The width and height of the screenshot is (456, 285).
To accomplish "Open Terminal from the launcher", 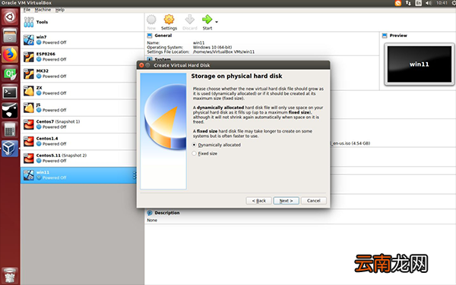I will pyautogui.click(x=10, y=92).
